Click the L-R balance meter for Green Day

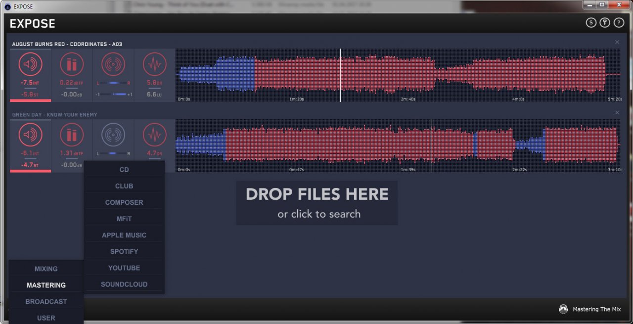[x=113, y=154]
